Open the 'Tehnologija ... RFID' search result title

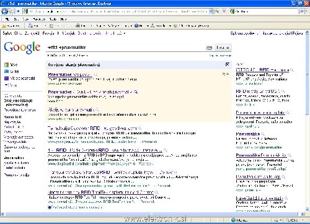[92, 128]
